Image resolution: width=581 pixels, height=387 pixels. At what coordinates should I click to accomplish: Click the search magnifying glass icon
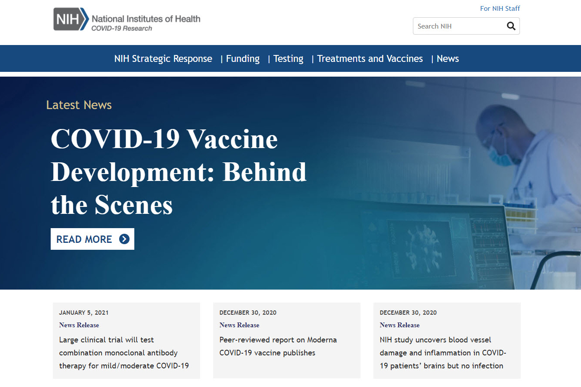click(x=511, y=26)
